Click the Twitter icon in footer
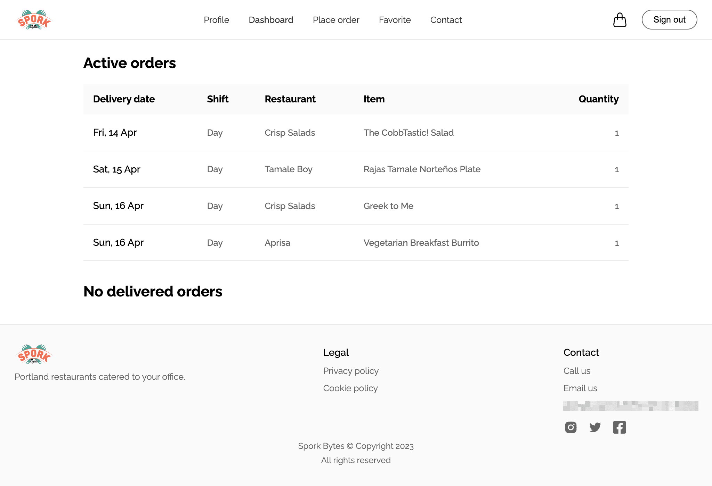The image size is (712, 486). coord(594,427)
